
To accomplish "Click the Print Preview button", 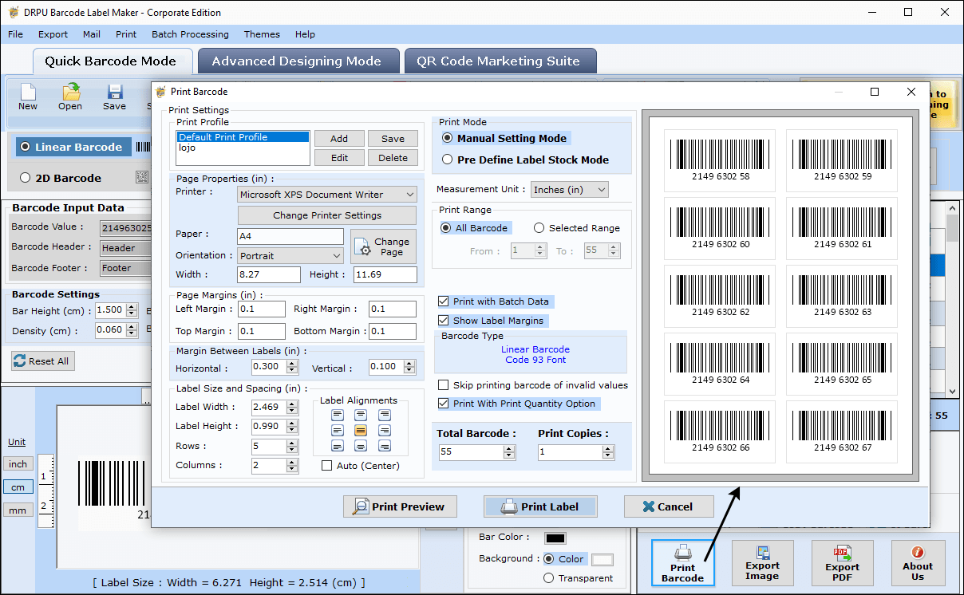I will pyautogui.click(x=400, y=506).
